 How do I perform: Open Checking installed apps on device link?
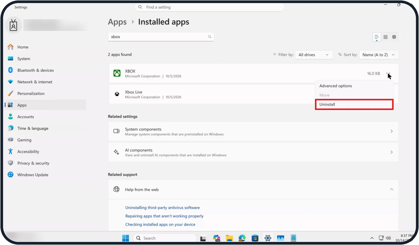click(160, 225)
